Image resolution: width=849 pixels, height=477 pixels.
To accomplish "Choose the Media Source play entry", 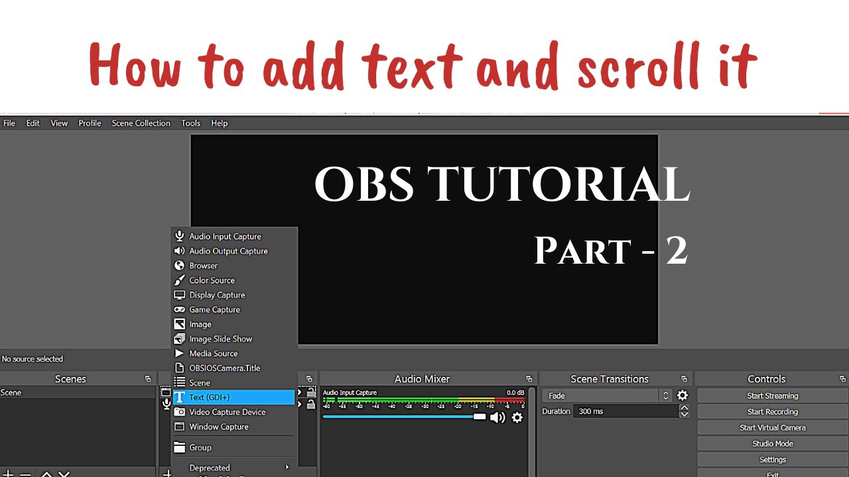I will coord(233,353).
